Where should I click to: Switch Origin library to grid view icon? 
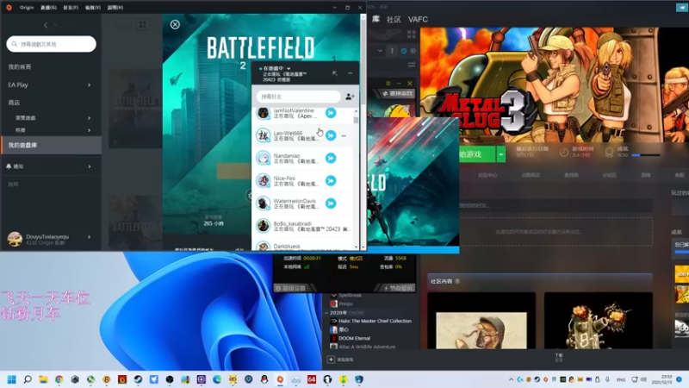(x=142, y=25)
